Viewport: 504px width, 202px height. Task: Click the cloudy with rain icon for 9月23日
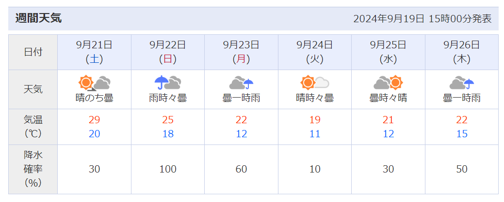coord(242,83)
